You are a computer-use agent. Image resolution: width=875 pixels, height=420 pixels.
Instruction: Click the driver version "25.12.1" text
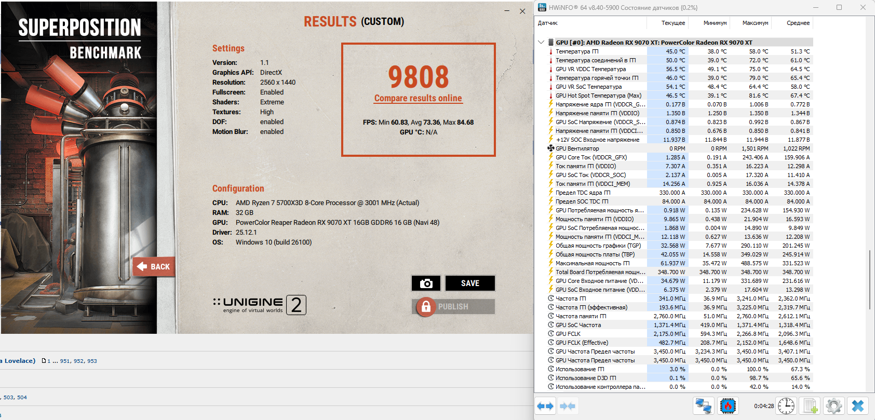click(246, 233)
